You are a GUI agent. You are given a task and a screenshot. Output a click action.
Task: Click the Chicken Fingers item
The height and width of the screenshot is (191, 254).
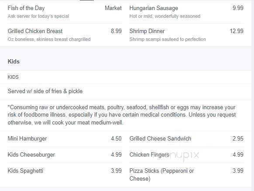click(x=149, y=155)
